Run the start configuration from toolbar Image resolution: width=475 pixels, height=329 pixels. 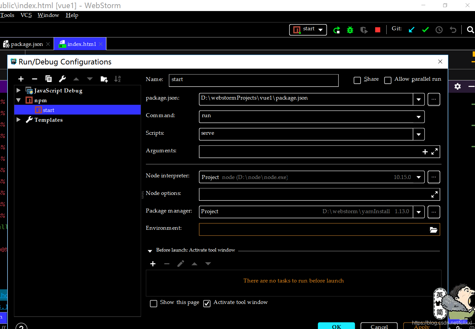tap(337, 30)
